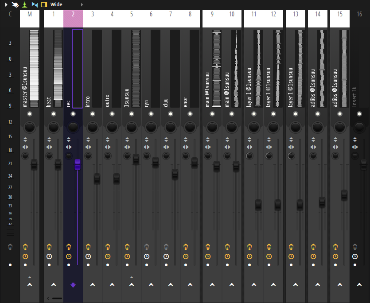Click the stereo separation knob on track 13

pyautogui.click(x=291, y=156)
